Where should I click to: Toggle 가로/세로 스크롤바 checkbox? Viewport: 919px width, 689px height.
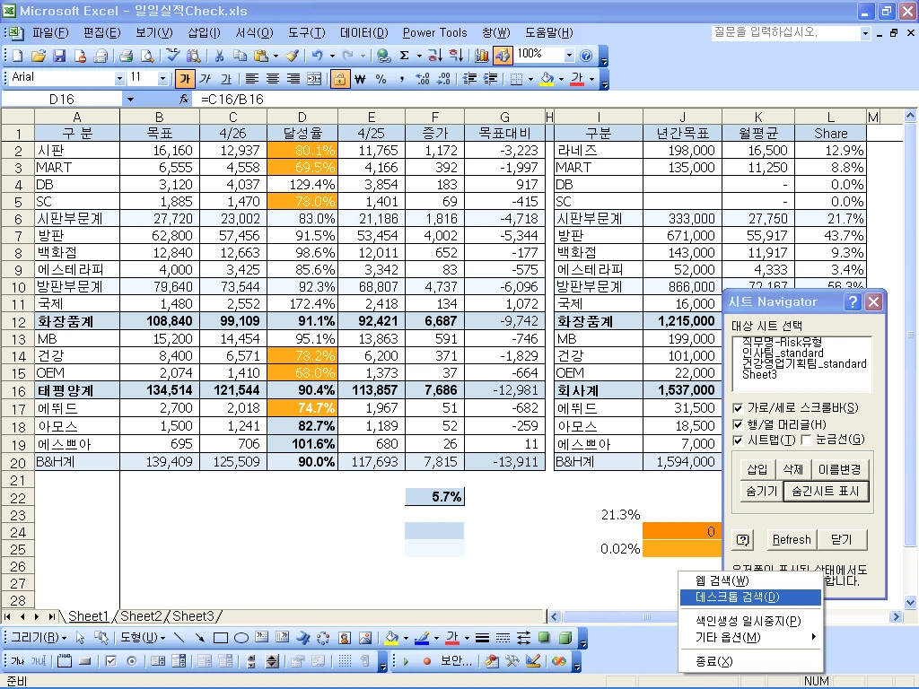(x=738, y=408)
